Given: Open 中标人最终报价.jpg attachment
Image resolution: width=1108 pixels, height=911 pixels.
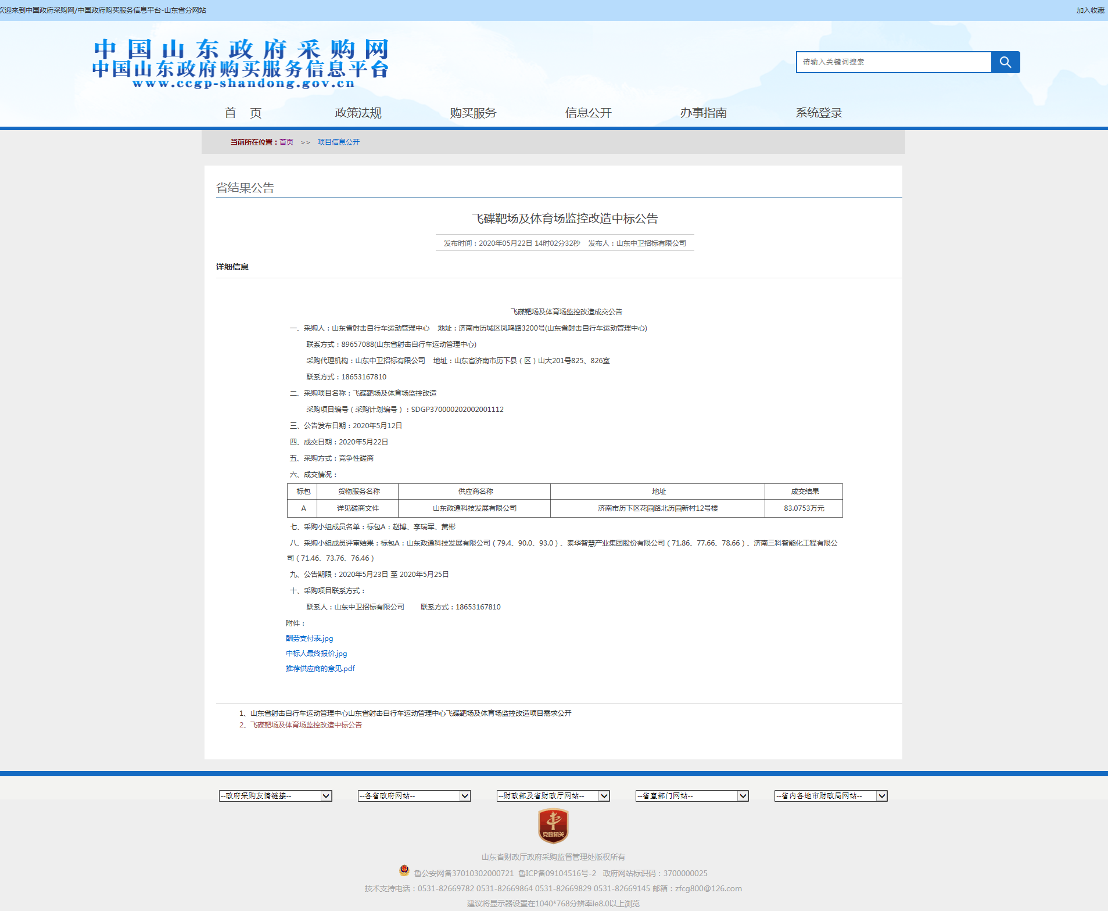Looking at the screenshot, I should coord(316,654).
